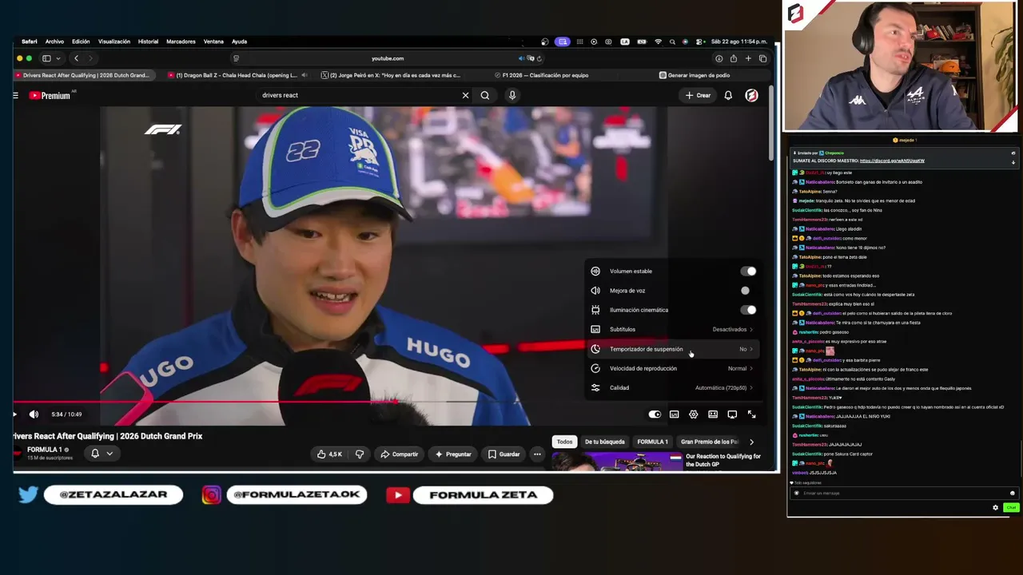This screenshot has width=1023, height=575.
Task: Select the De tu búsqueda chip
Action: point(604,442)
